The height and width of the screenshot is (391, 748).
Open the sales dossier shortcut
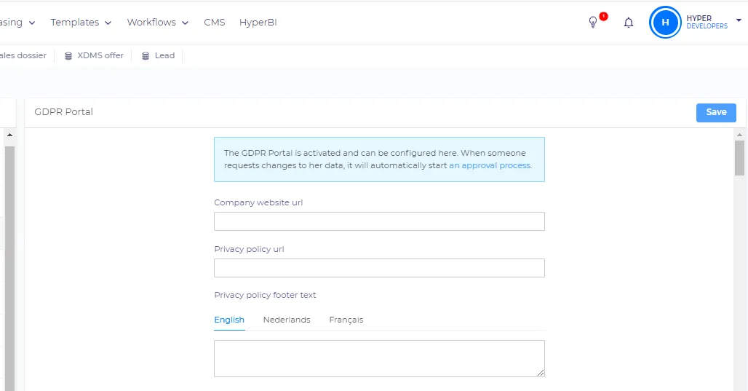coord(23,55)
